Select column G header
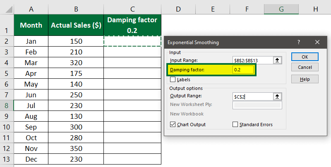Viewport: 331px width, 167px height. point(281,9)
